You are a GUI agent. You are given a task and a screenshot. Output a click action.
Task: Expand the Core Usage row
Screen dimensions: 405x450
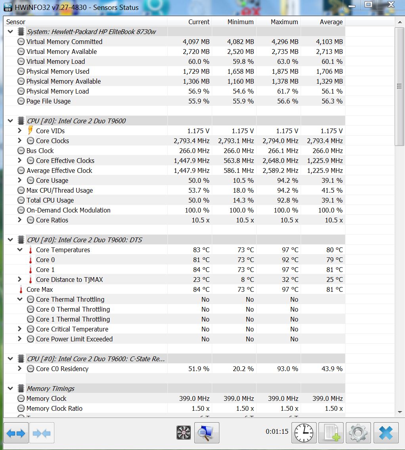(19, 180)
